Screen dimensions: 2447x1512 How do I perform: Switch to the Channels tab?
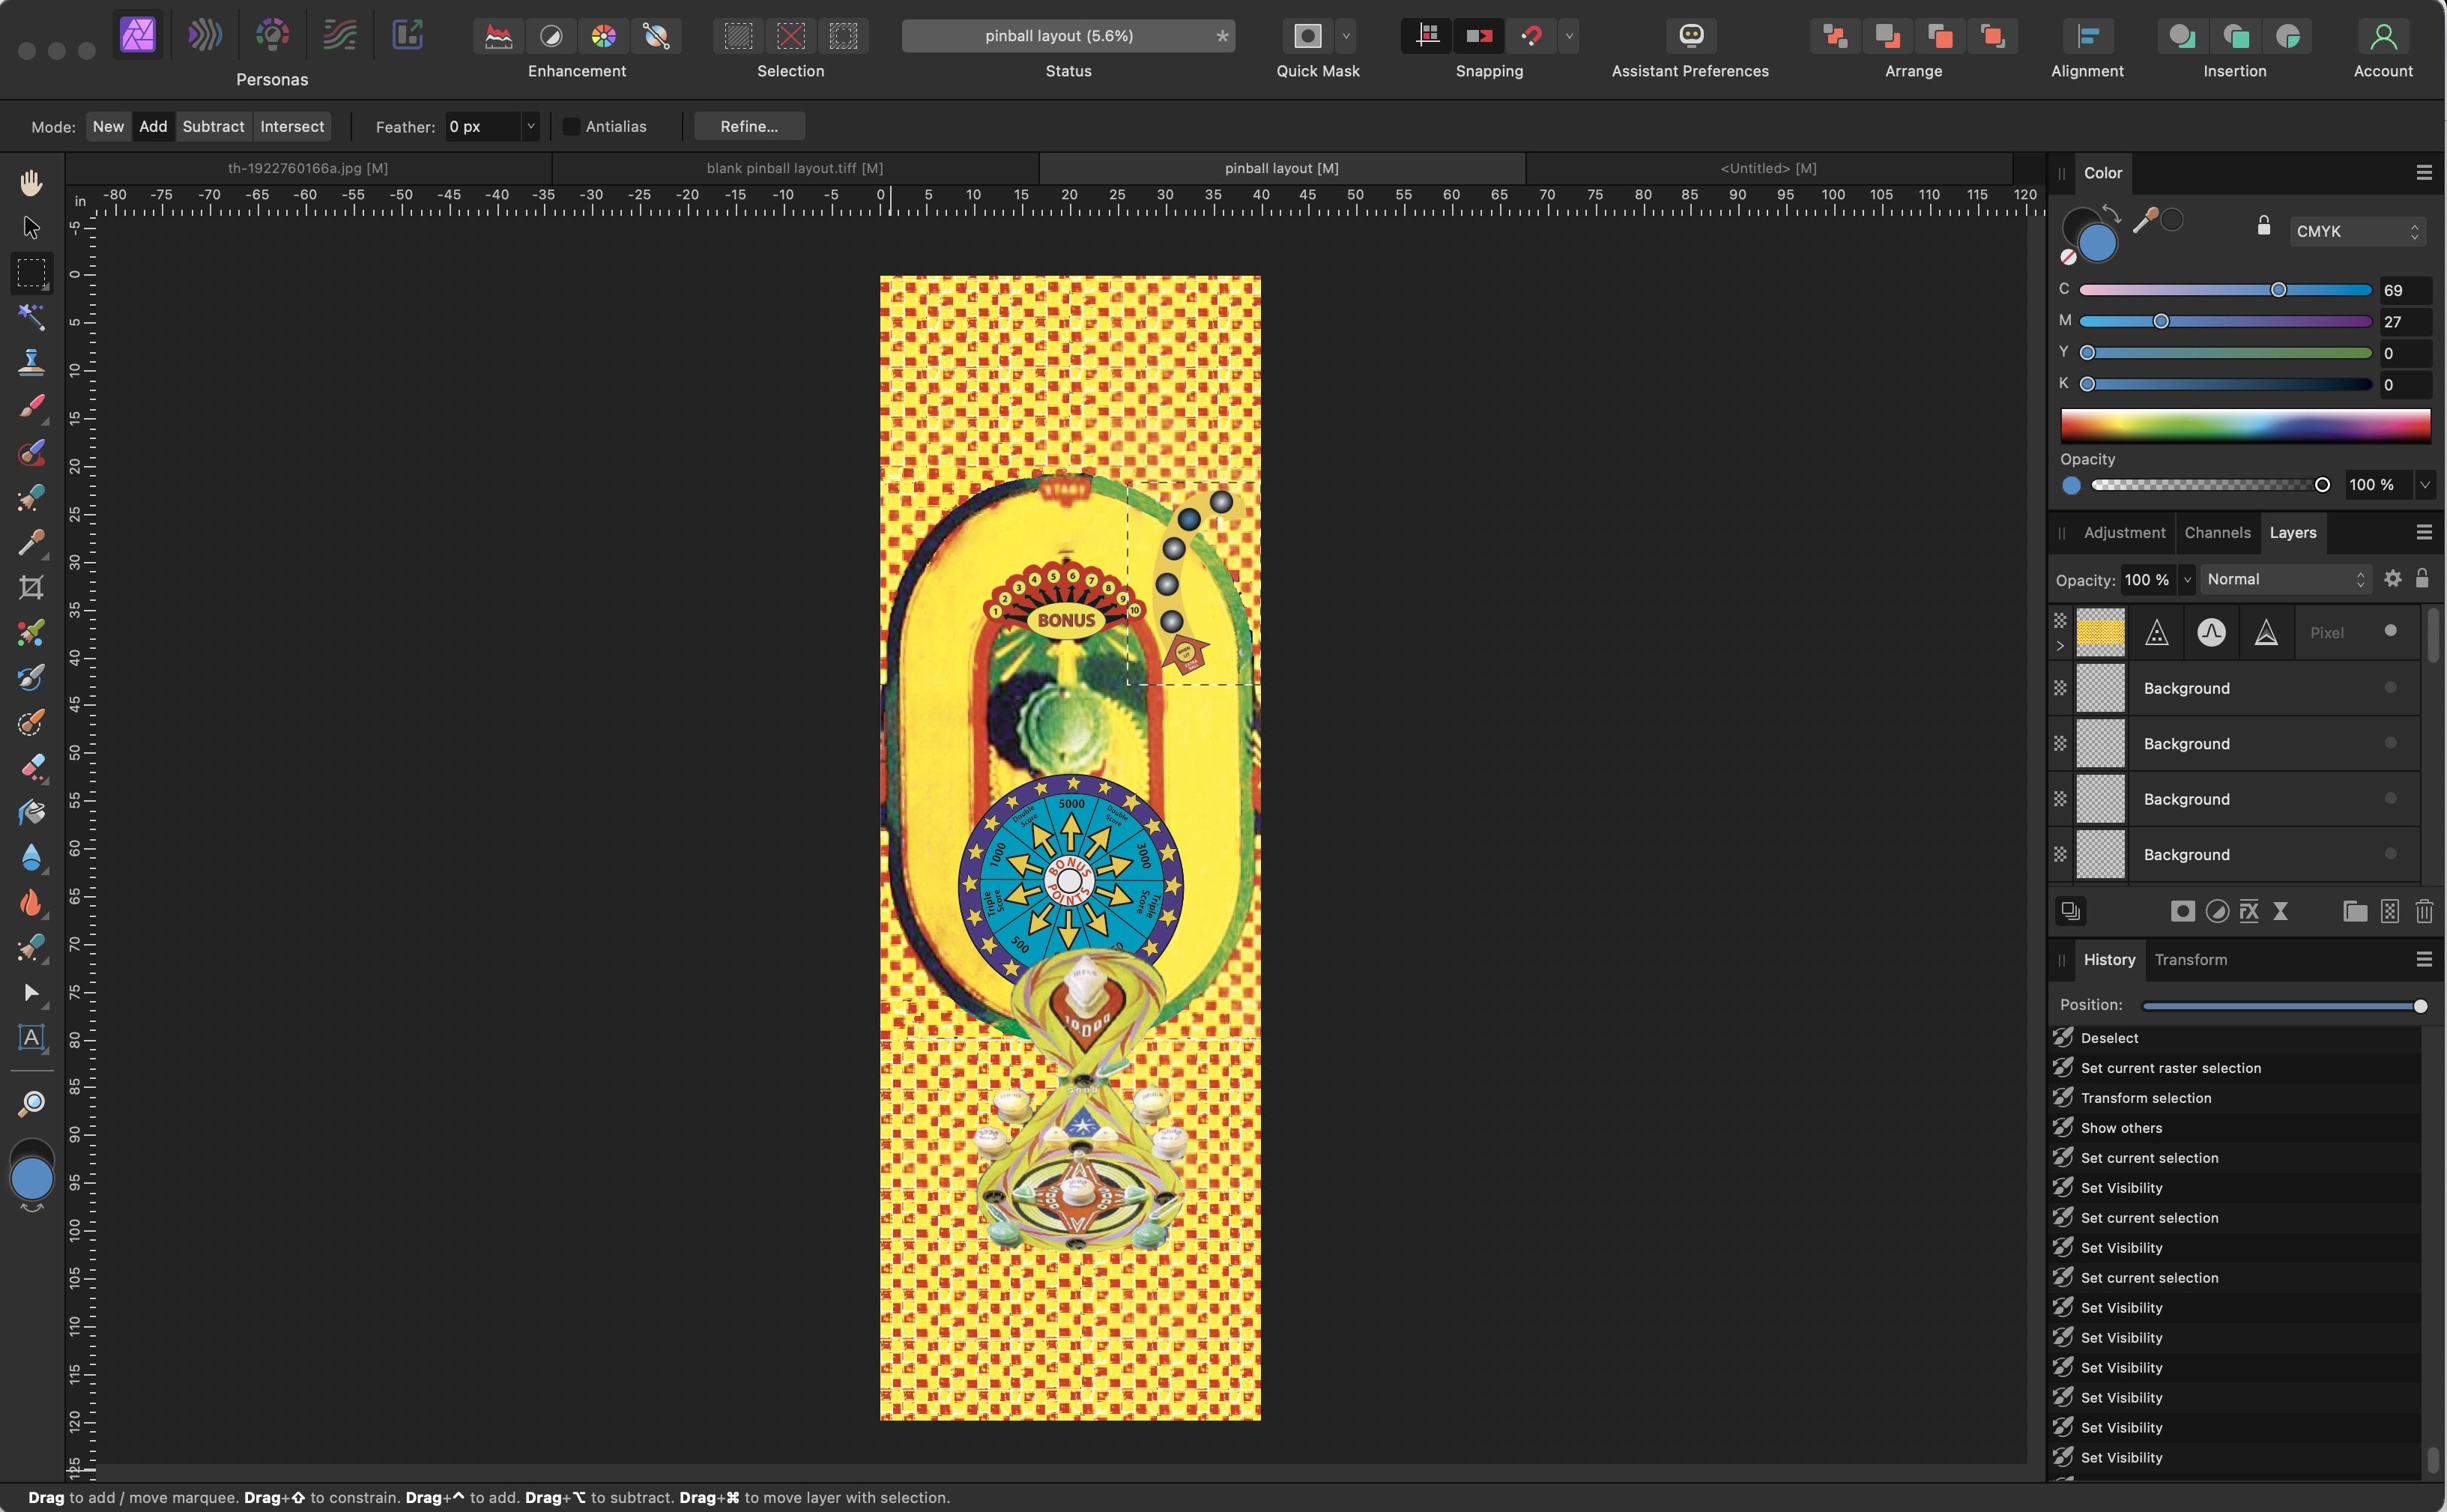click(x=2217, y=532)
